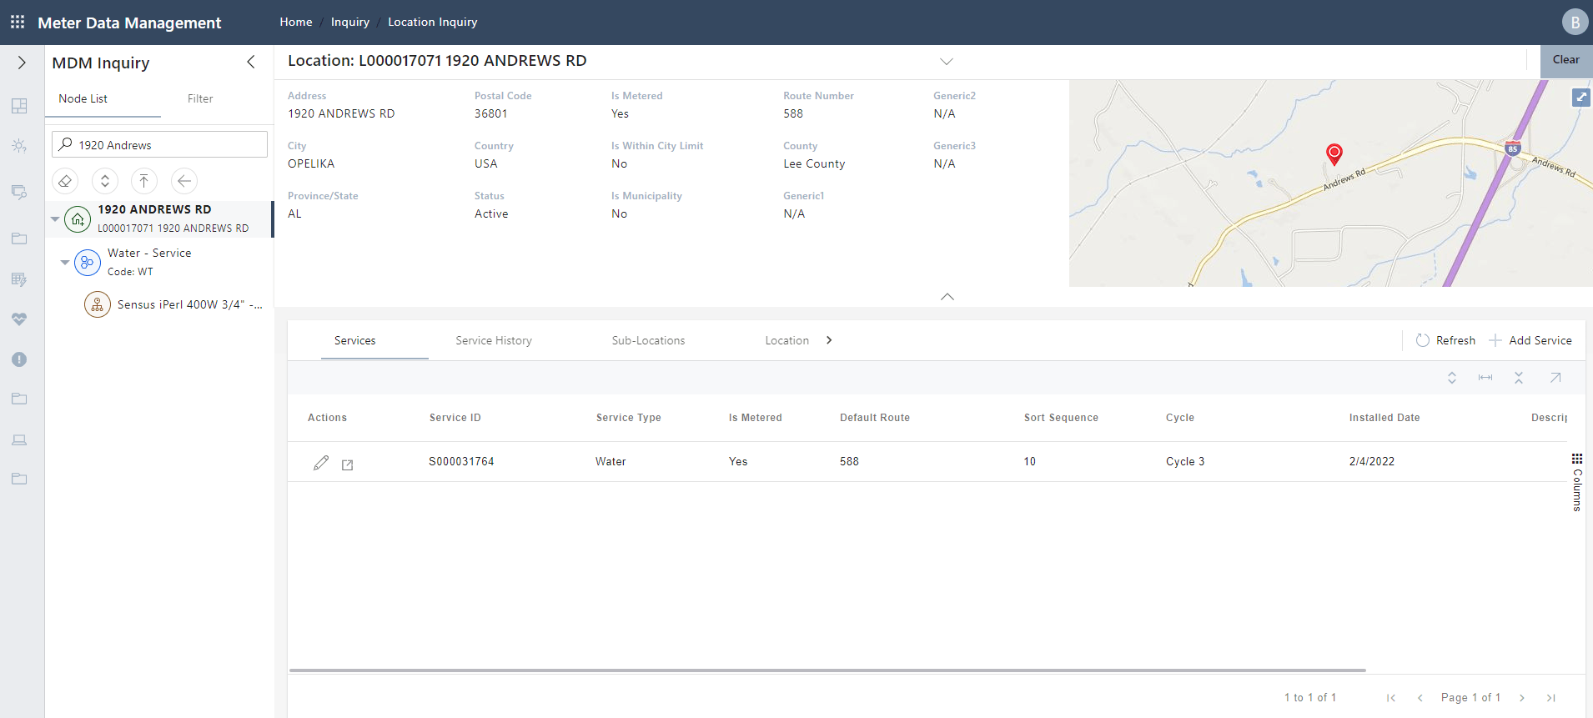The image size is (1593, 718).
Task: Collapse the MDM Inquiry panel
Action: [251, 63]
